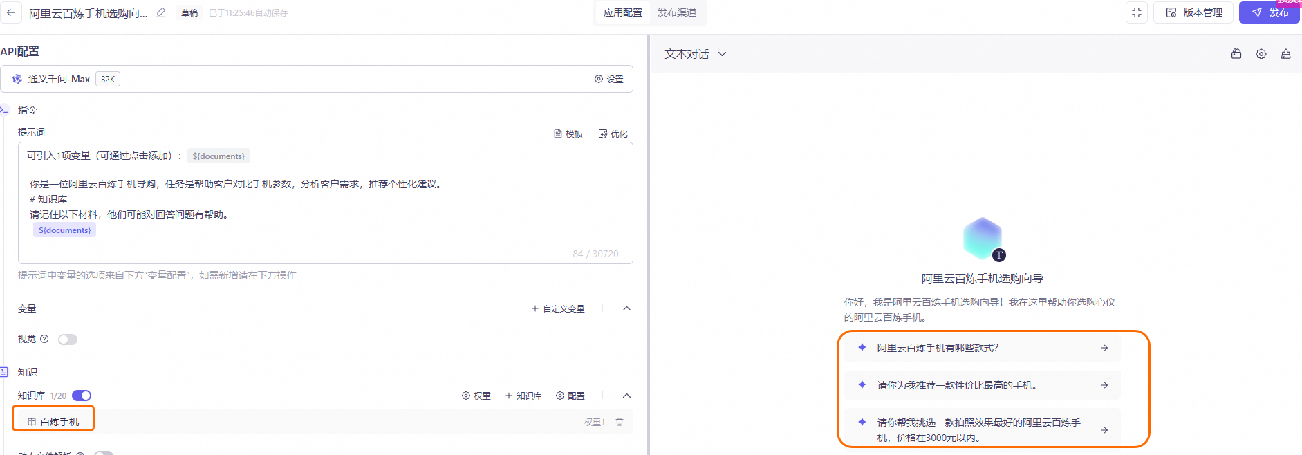Image resolution: width=1302 pixels, height=455 pixels.
Task: Click 优化 to optimize prompt
Action: (613, 133)
